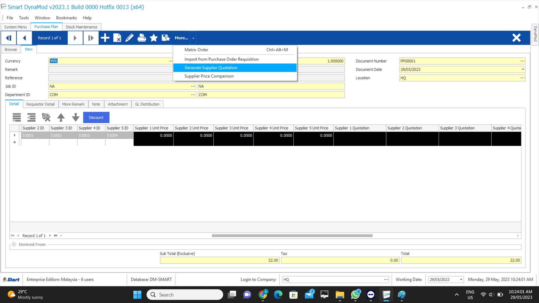The width and height of the screenshot is (539, 303).
Task: Click the delete document icon in toolbar
Action: [x=117, y=38]
